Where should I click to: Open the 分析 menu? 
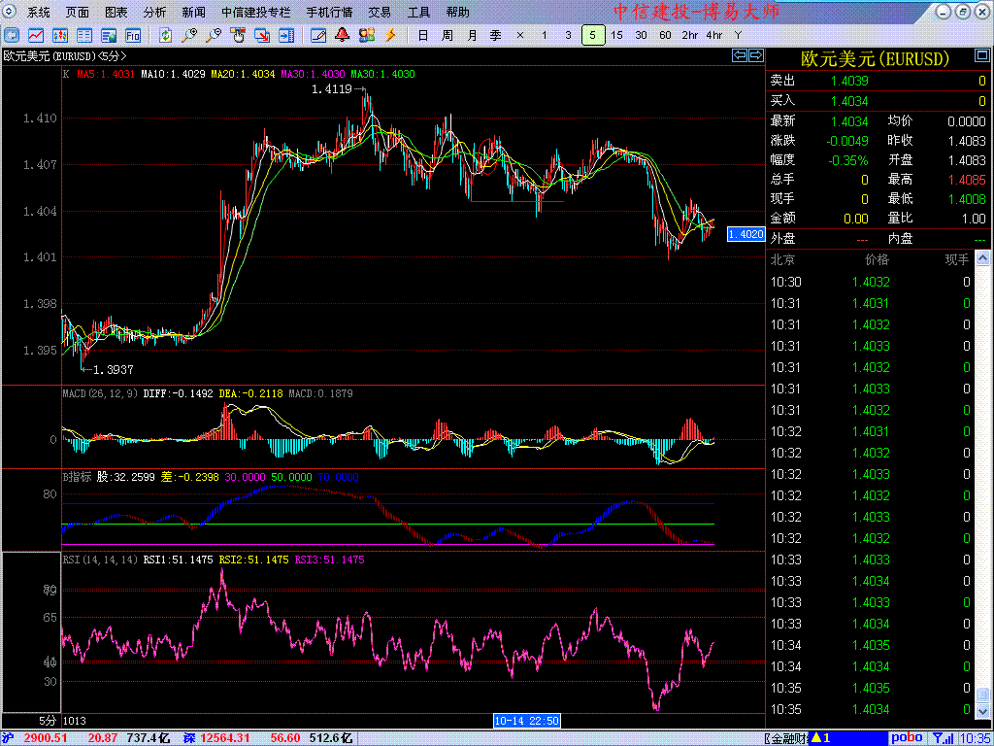point(154,13)
